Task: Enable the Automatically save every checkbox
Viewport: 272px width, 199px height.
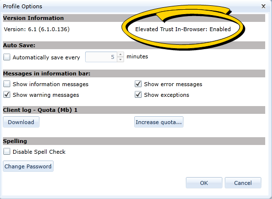Action: (7, 57)
